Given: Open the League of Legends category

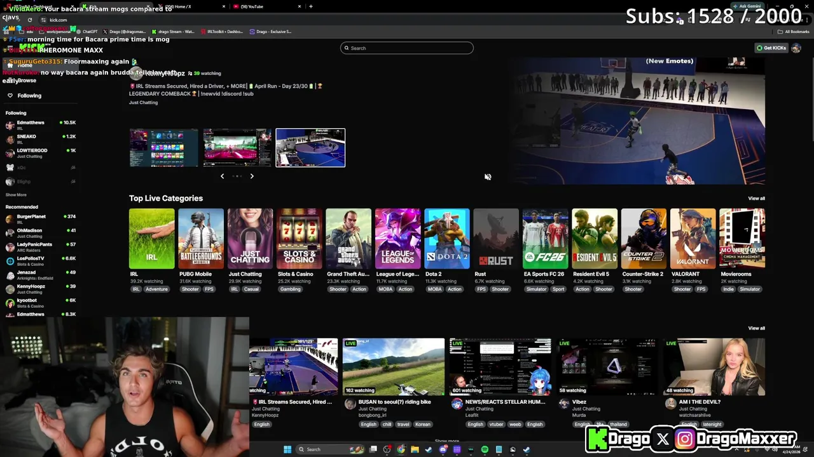Looking at the screenshot, I should 398,239.
